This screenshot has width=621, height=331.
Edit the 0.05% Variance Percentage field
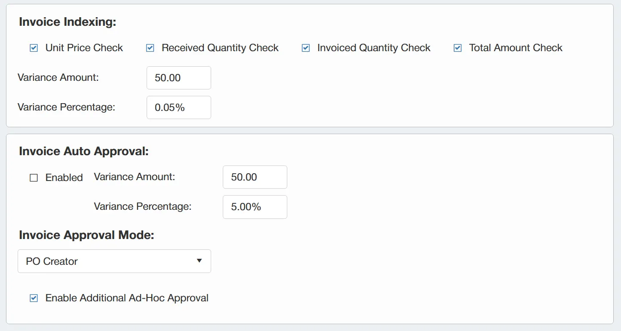point(179,107)
